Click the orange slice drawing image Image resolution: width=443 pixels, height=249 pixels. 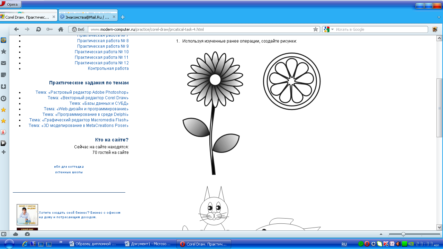(292, 81)
